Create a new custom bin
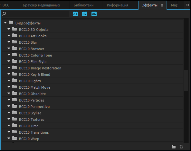The height and width of the screenshot is (151, 191). click(174, 147)
